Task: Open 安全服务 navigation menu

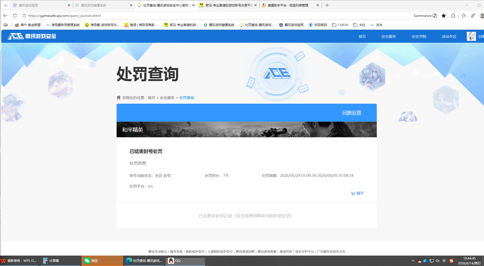Action: coord(389,36)
